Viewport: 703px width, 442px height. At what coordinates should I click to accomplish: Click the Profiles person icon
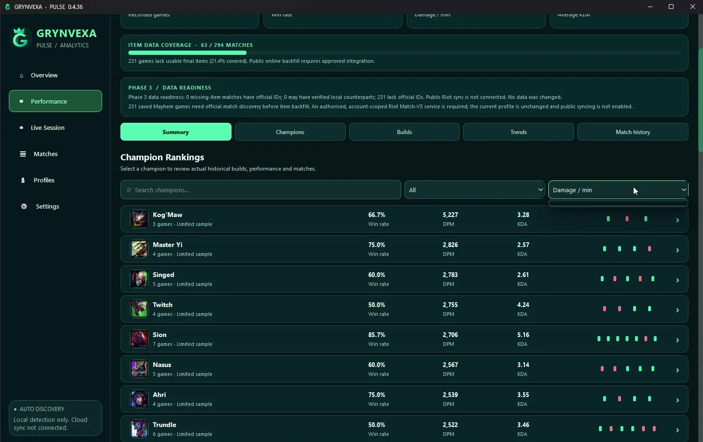(x=22, y=180)
